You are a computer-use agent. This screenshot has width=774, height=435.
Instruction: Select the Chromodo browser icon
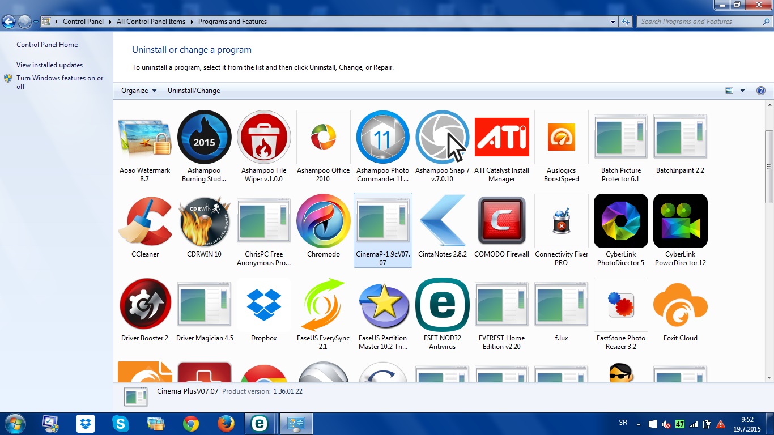(324, 221)
